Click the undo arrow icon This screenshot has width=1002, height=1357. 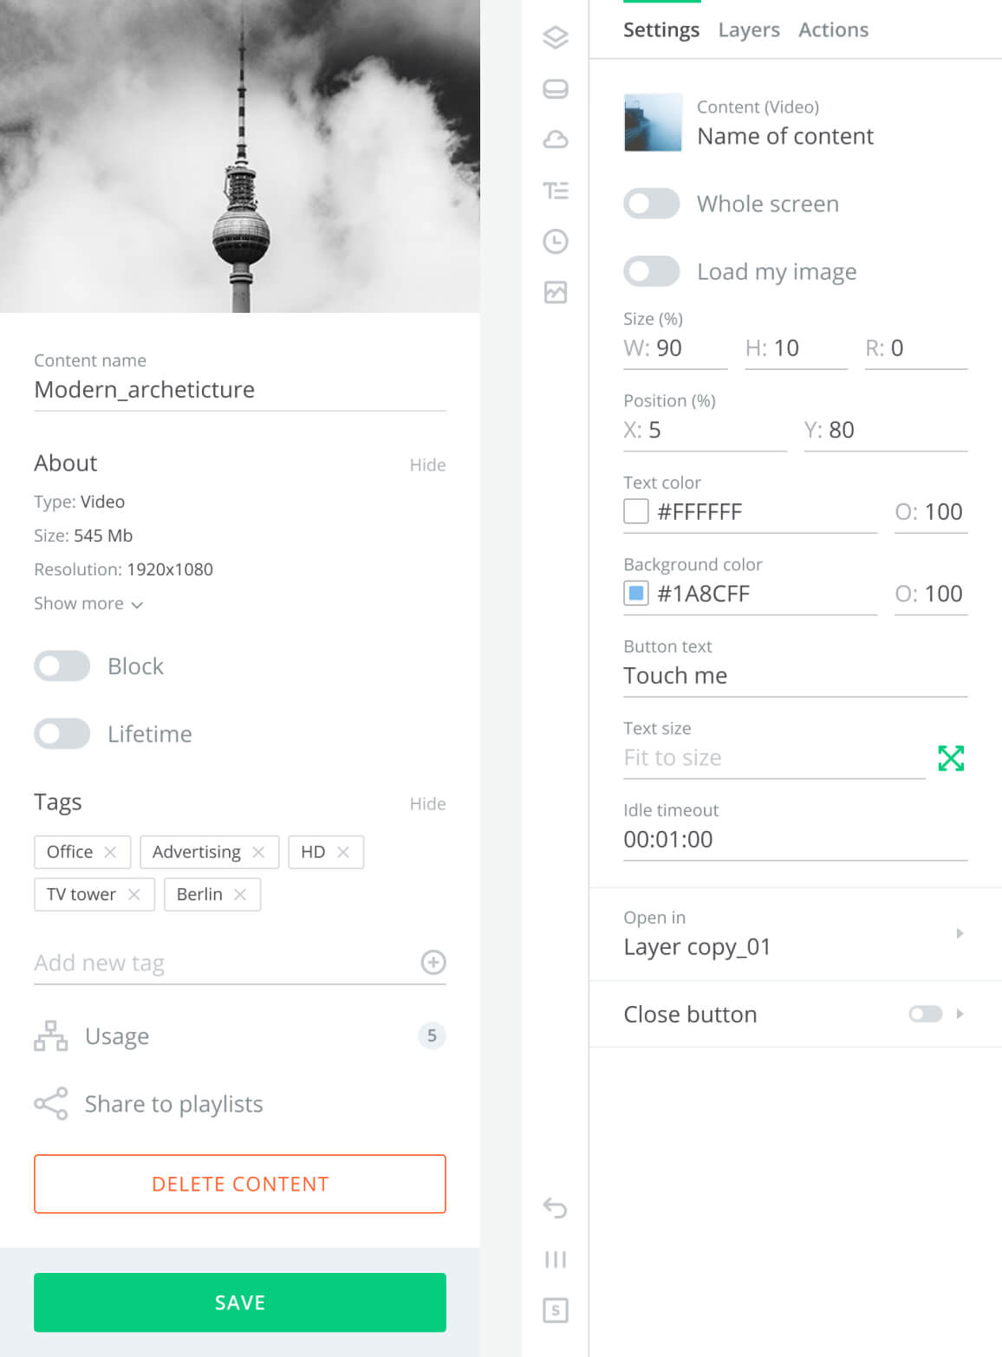(x=555, y=1207)
